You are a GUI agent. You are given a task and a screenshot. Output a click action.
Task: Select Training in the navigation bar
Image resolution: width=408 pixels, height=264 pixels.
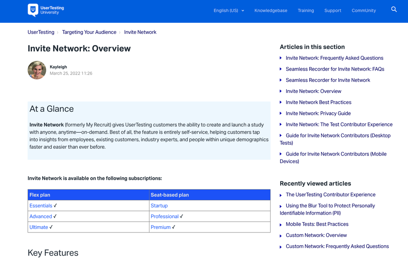306,11
